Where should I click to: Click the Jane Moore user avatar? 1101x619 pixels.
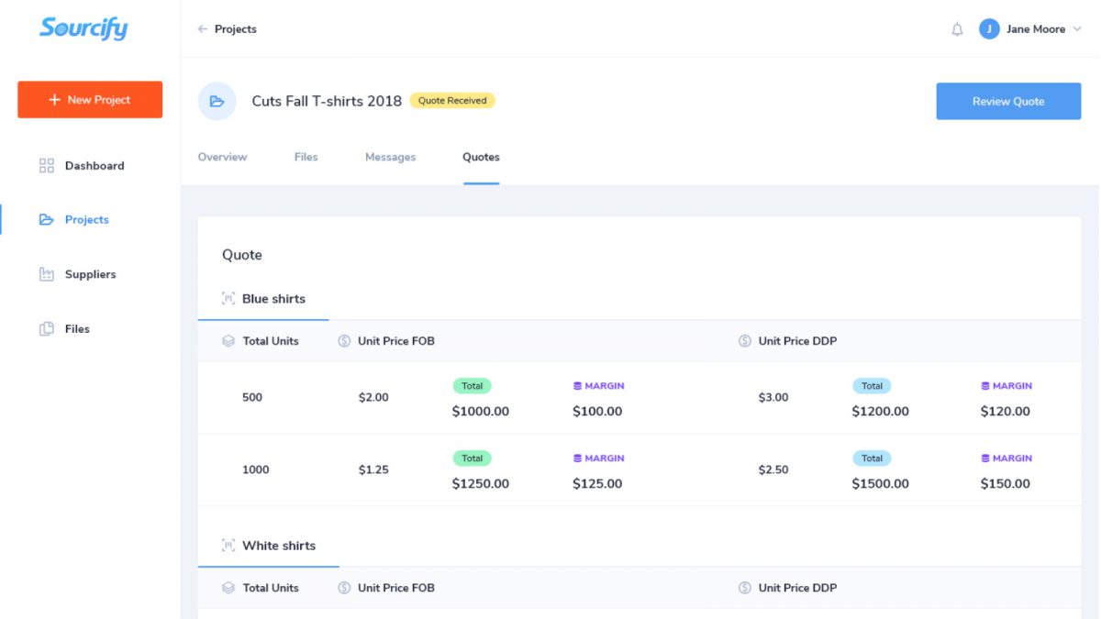coord(989,29)
